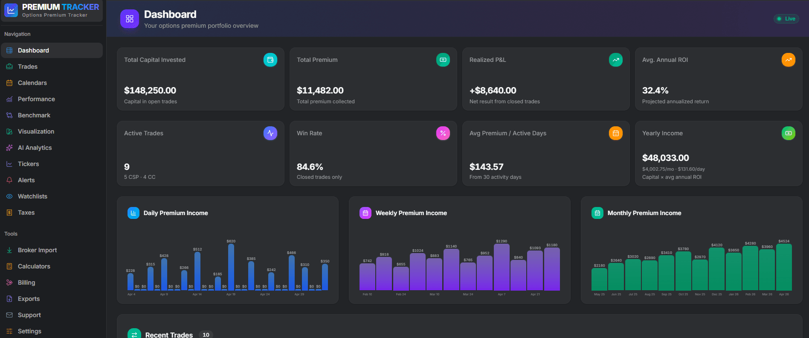The height and width of the screenshot is (338, 809).
Task: Open the Alerts page
Action: coord(52,180)
